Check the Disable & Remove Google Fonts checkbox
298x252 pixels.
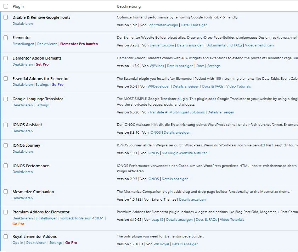pos(6,17)
